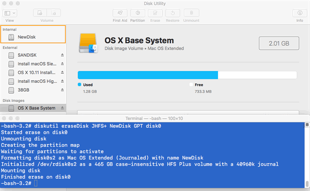
Task: Click the Disk Utility window title
Action: pyautogui.click(x=155, y=3)
